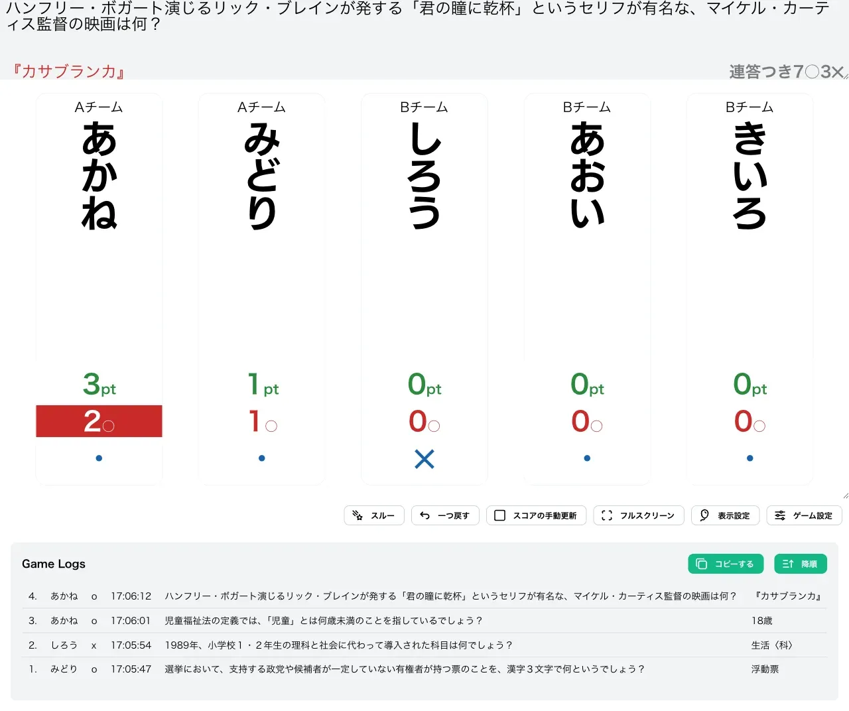
Task: Click あおい's 0○ correct count
Action: (x=587, y=421)
